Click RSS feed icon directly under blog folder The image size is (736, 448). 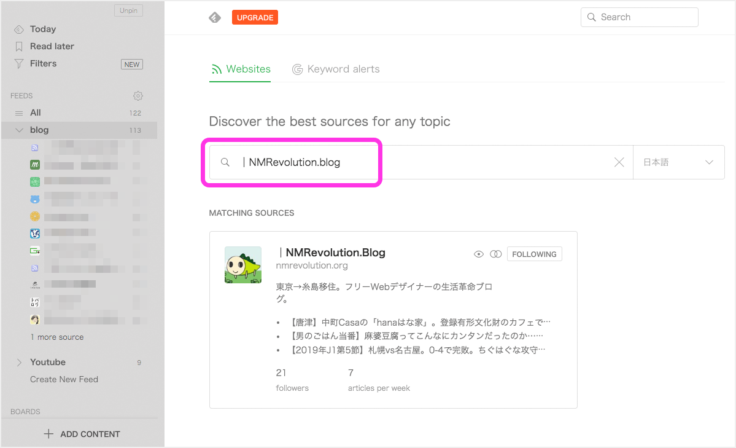click(x=35, y=147)
